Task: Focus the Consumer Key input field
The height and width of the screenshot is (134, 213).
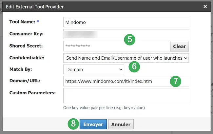Action: point(126,34)
